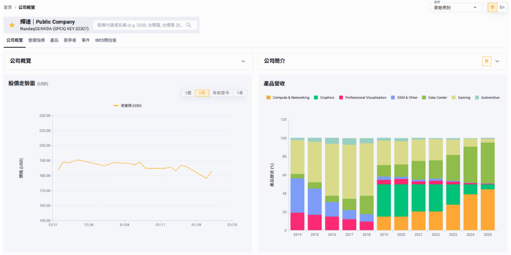The image size is (511, 255).
Task: Select the 1年 chart range button
Action: click(x=240, y=93)
